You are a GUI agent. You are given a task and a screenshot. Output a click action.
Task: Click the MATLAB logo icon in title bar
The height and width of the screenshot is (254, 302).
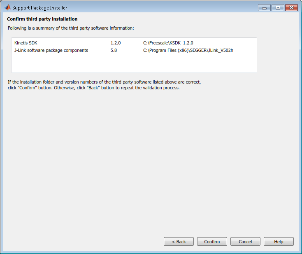[7, 7]
